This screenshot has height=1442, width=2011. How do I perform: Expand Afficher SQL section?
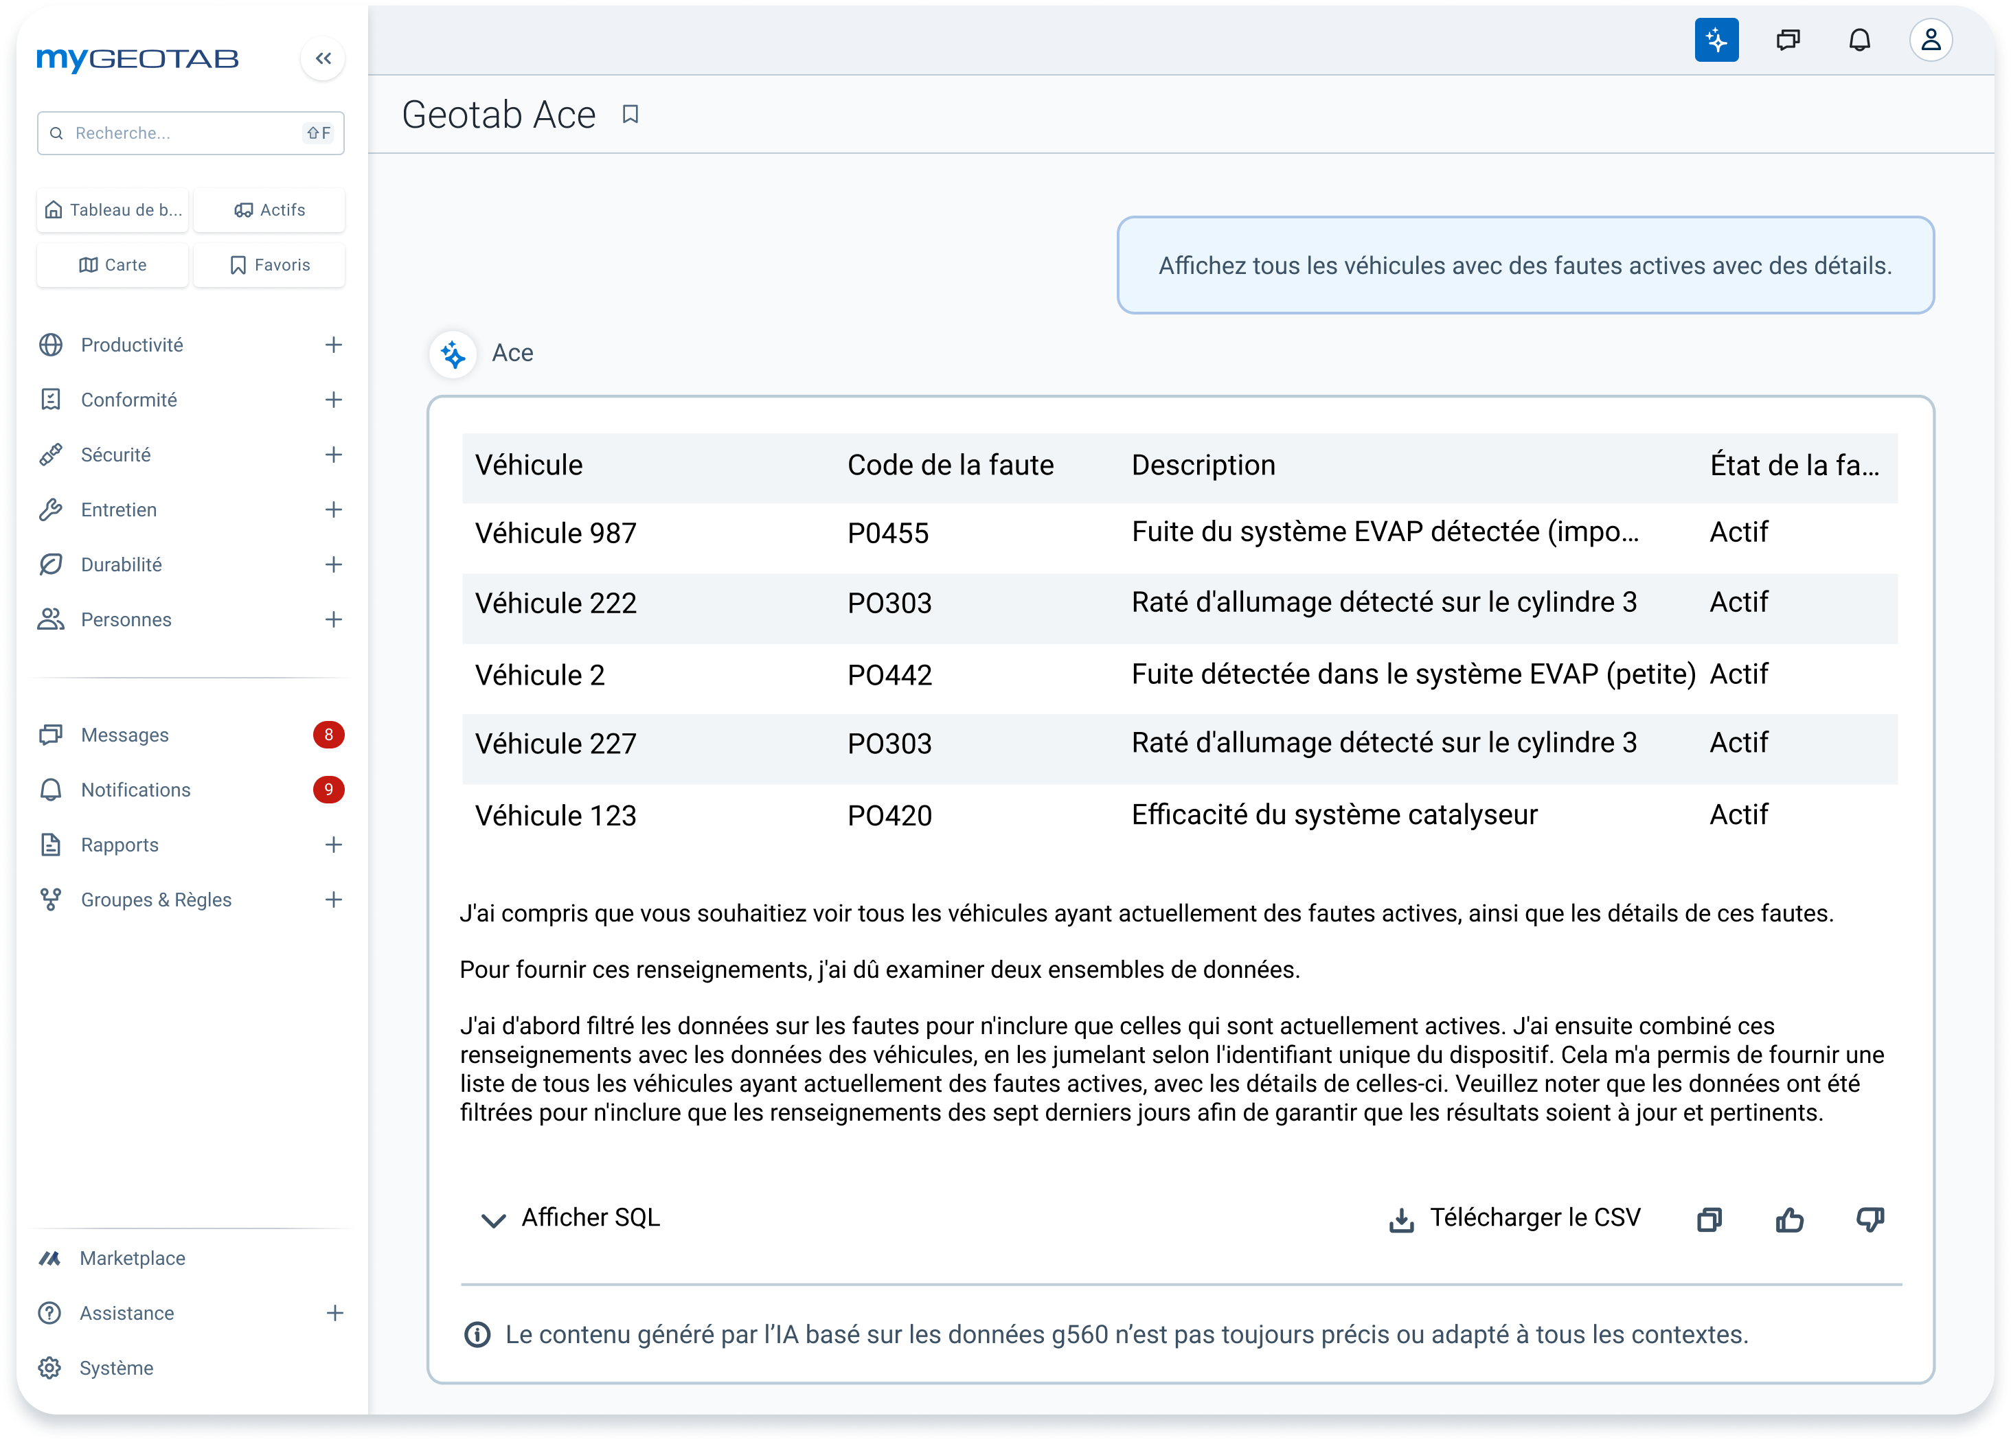(570, 1217)
